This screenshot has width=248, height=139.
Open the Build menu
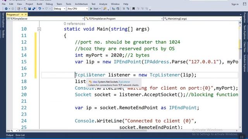click(40, 4)
